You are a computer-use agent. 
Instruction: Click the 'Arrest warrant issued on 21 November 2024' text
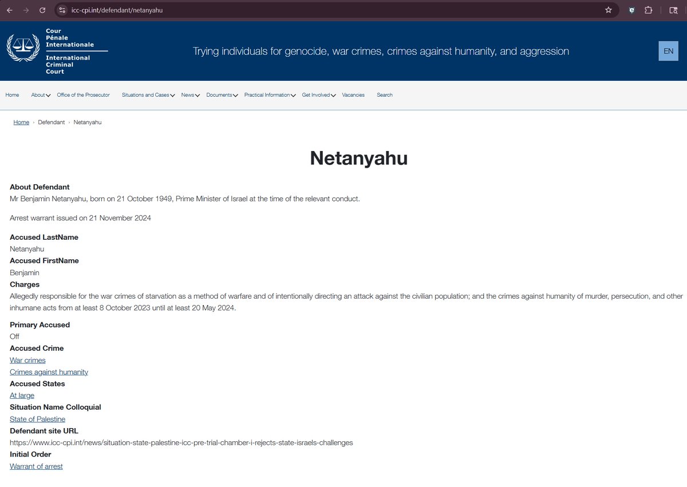tap(80, 218)
